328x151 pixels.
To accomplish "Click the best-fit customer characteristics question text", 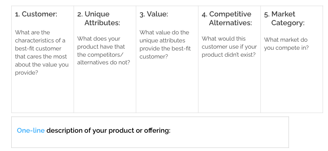I will tap(41, 53).
